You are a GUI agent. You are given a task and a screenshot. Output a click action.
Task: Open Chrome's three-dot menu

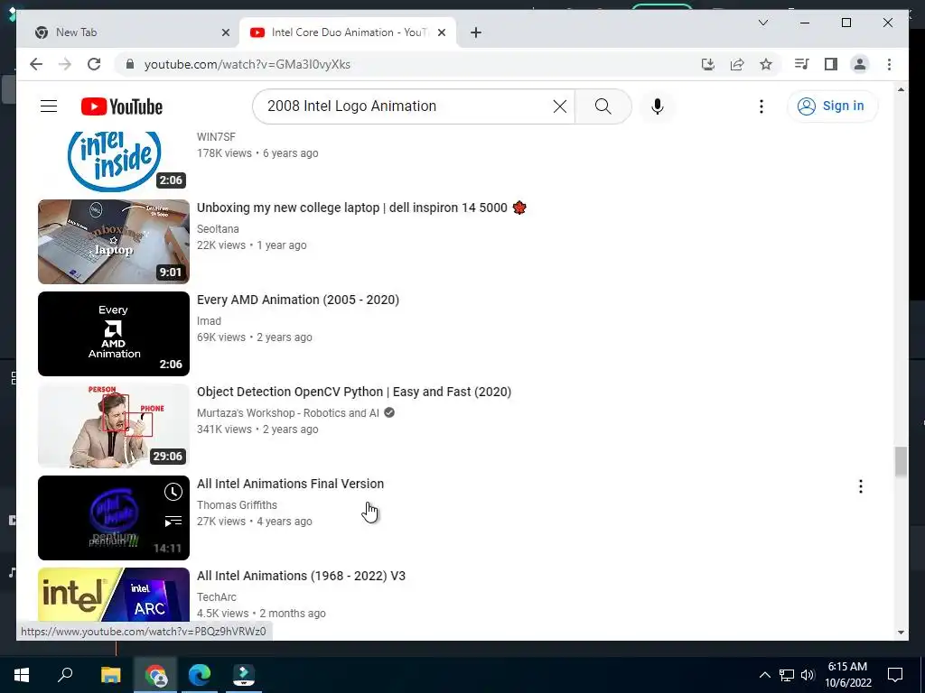889,64
